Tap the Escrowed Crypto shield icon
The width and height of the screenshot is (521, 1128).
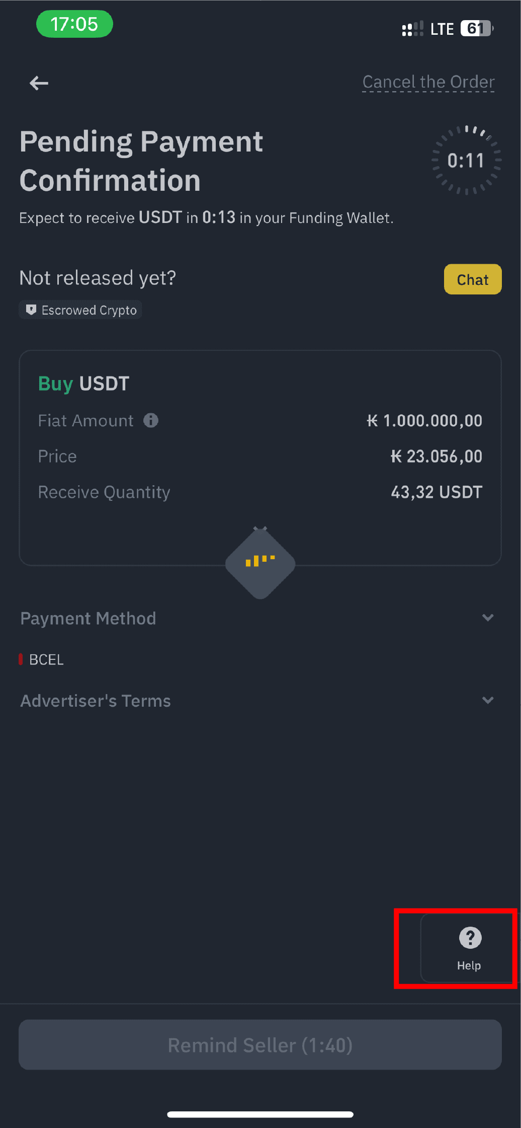click(x=31, y=310)
